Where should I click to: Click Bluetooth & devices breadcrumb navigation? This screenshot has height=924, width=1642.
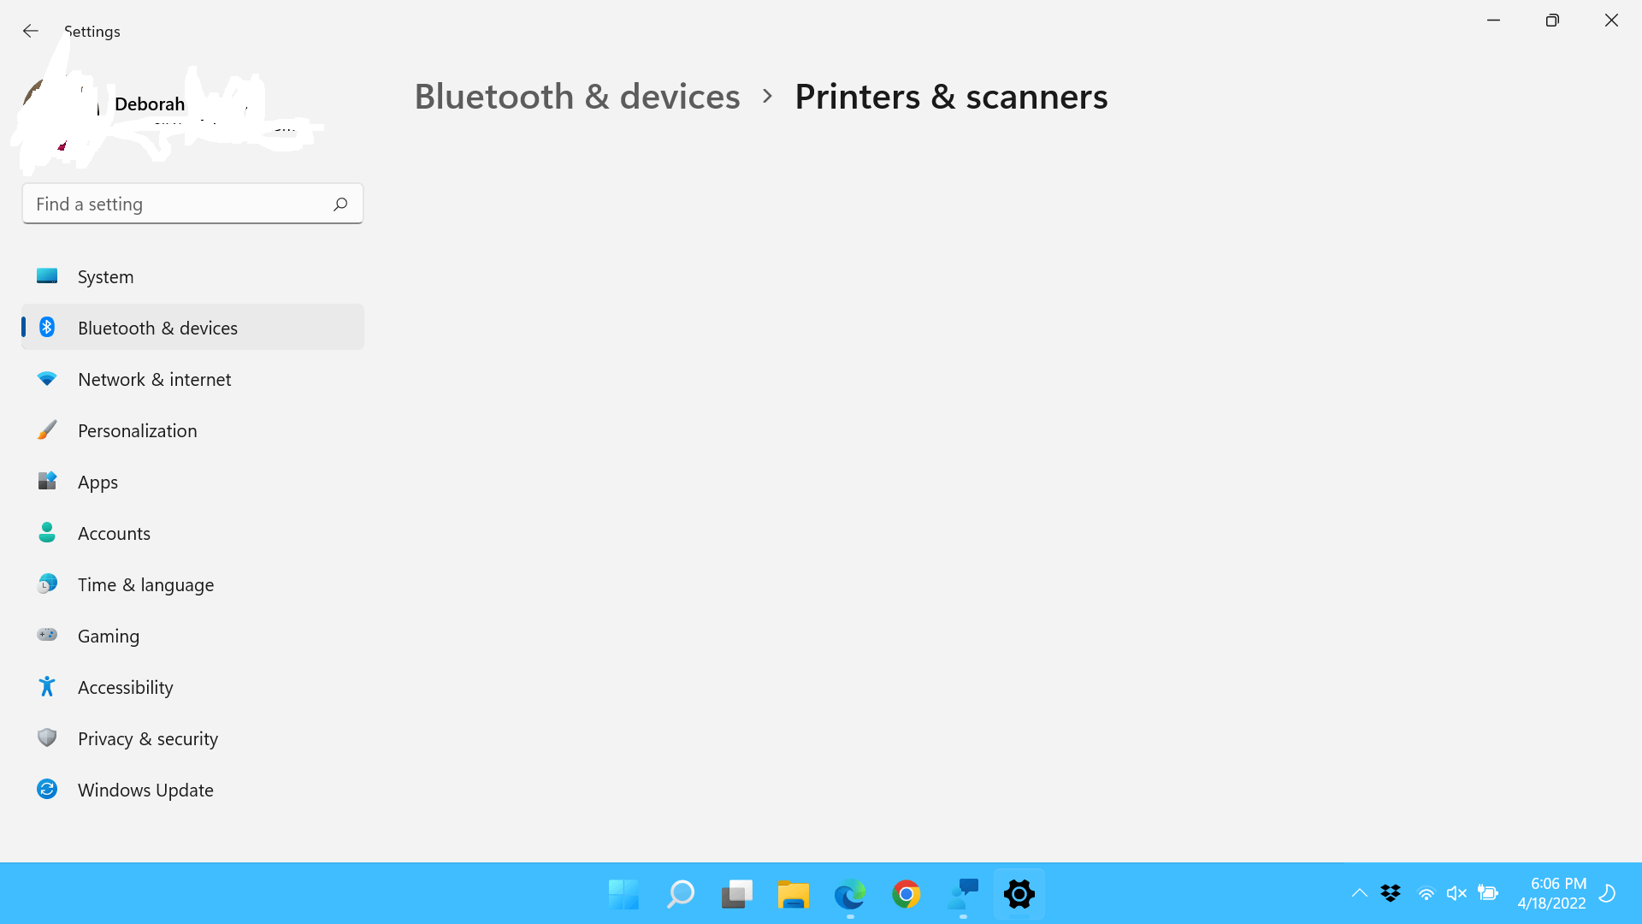(577, 96)
